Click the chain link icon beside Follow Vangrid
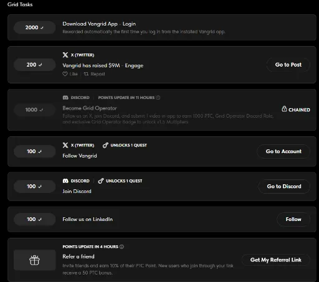 tap(105, 145)
